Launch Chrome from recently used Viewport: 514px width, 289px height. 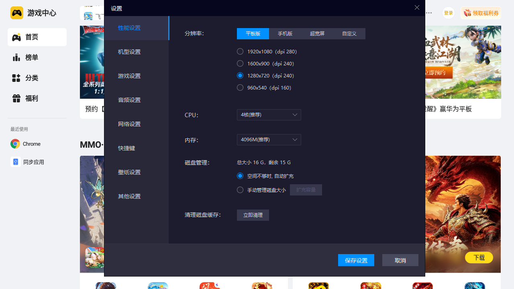26,144
